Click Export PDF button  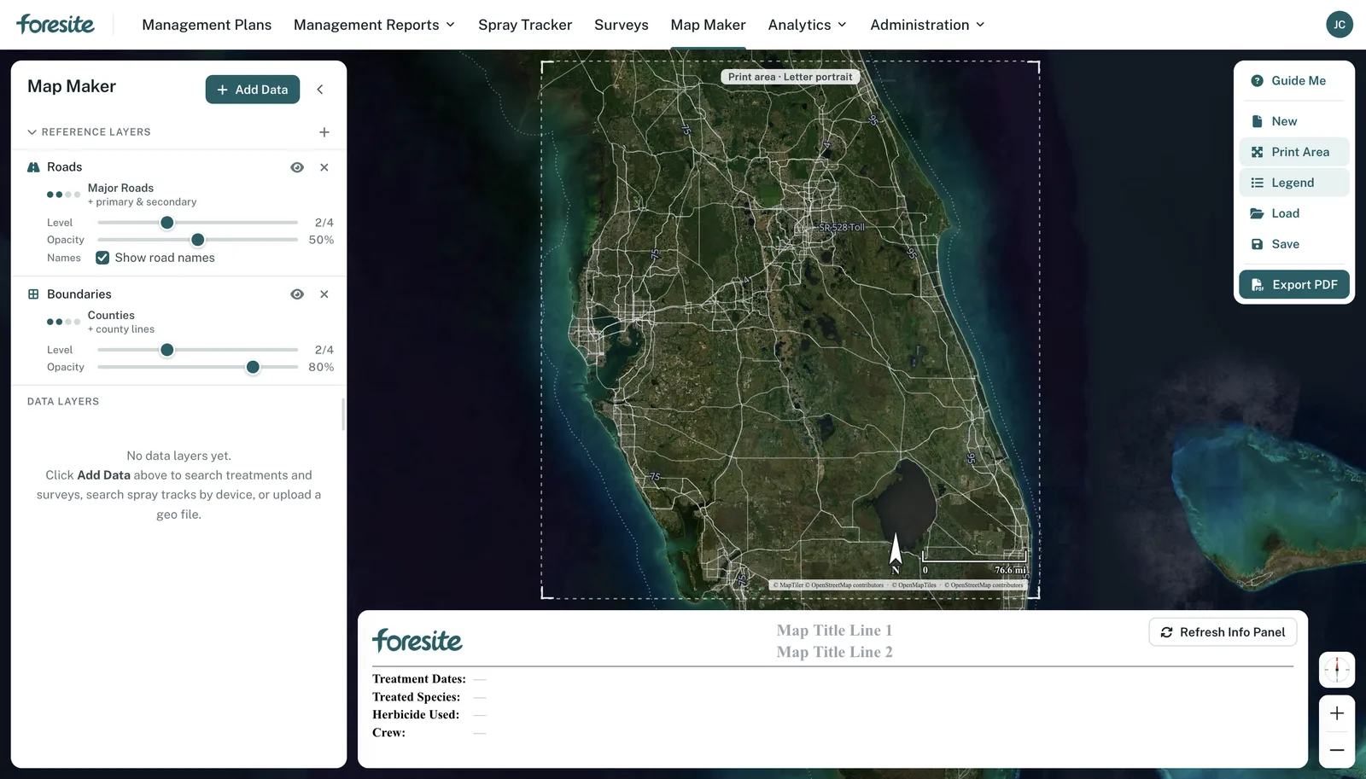[1294, 285]
